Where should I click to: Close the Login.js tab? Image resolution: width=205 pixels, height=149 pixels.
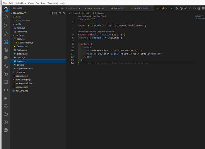click(x=172, y=8)
